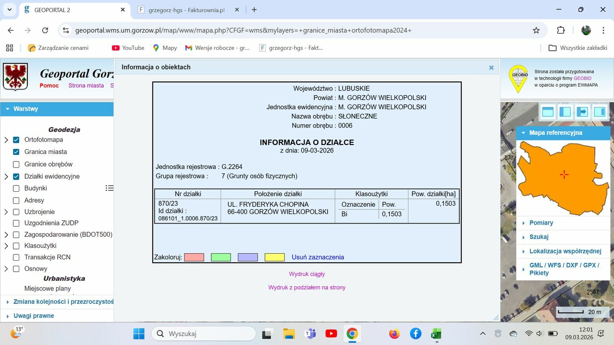Open the Pomoc menu item
Image resolution: width=614 pixels, height=345 pixels.
[x=49, y=85]
